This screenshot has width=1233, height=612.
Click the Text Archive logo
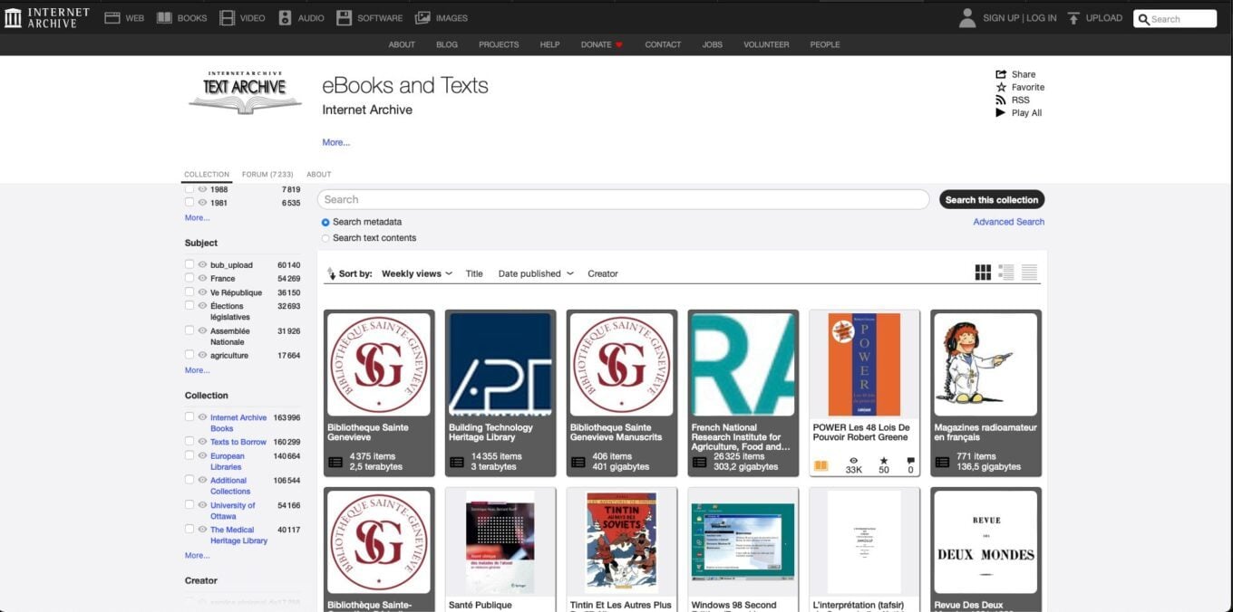tap(245, 92)
